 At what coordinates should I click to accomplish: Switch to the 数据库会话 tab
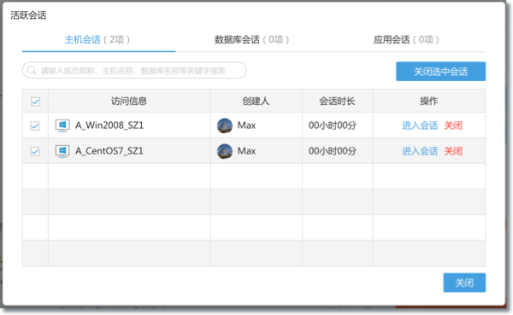(x=251, y=40)
